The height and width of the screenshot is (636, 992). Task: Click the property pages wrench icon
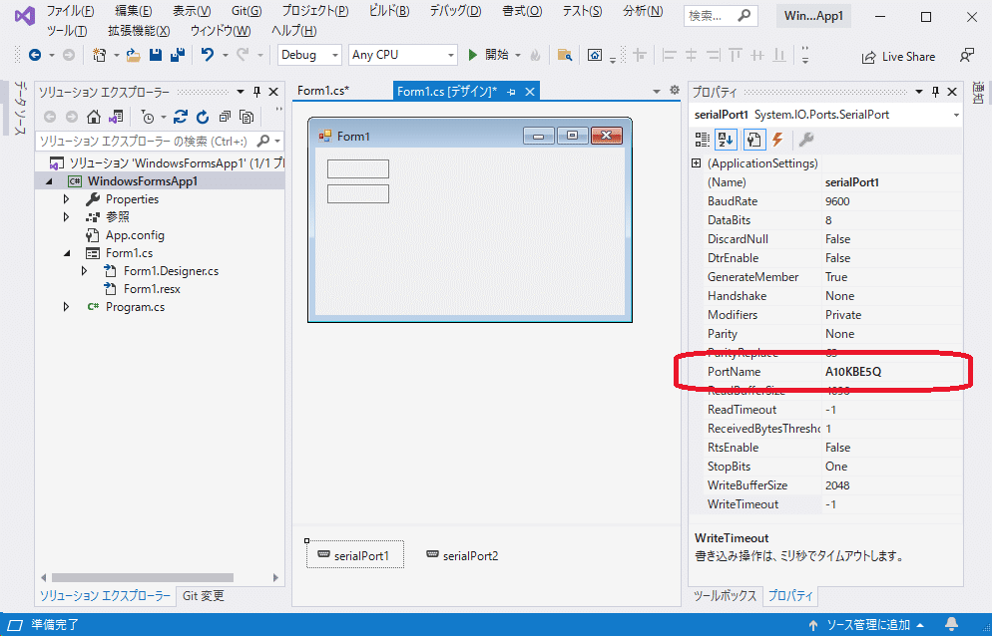pyautogui.click(x=806, y=140)
